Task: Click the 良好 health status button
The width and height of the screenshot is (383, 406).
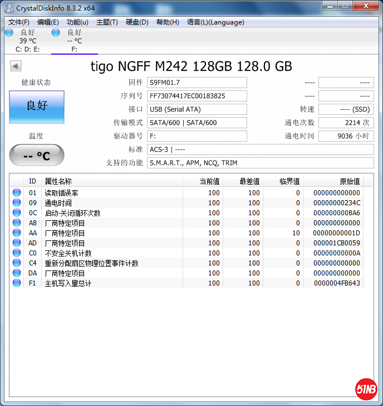Action: click(37, 107)
